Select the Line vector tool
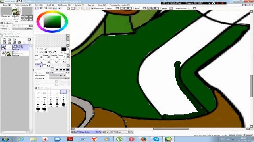Screen dimensions: 254x142 [x=47, y=65]
